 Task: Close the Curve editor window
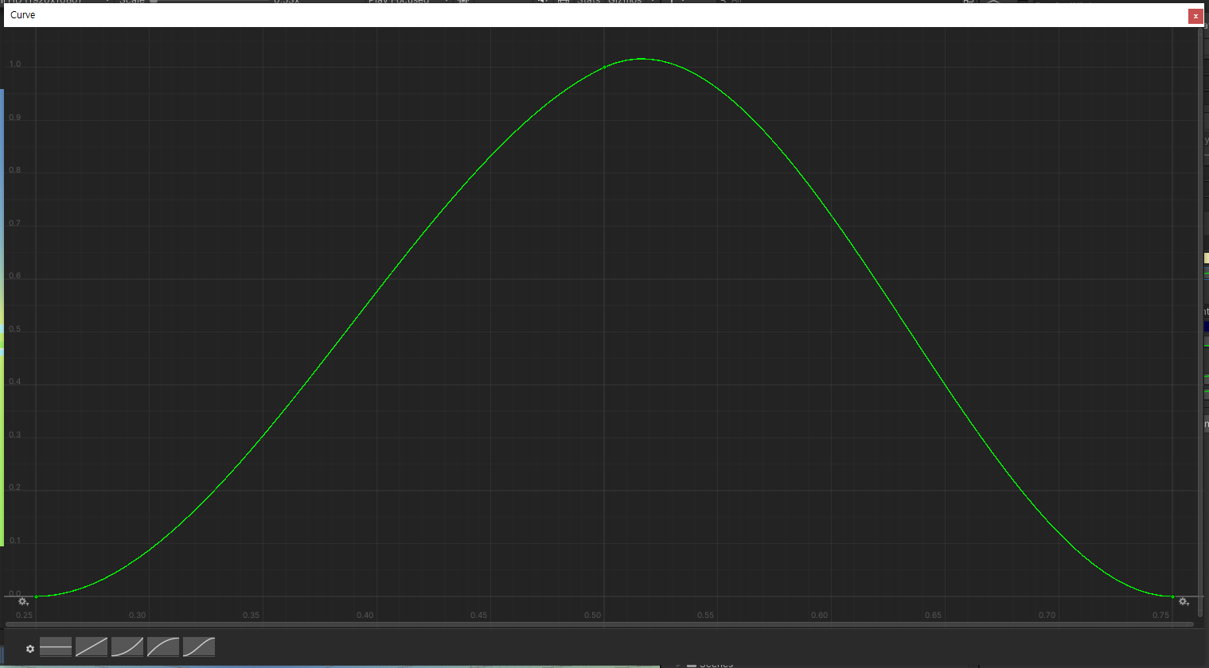point(1195,16)
